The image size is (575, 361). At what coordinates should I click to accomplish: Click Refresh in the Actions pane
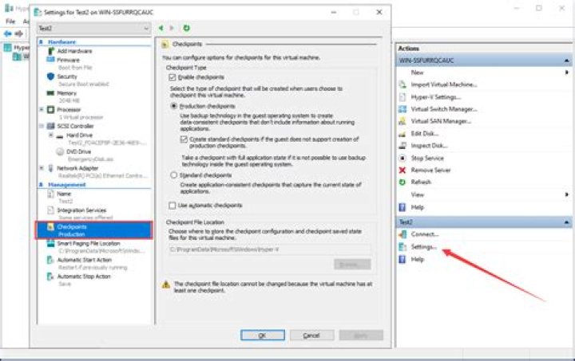[421, 182]
